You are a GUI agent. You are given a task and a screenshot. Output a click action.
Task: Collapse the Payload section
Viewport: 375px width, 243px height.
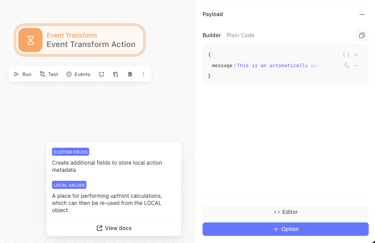pyautogui.click(x=362, y=15)
